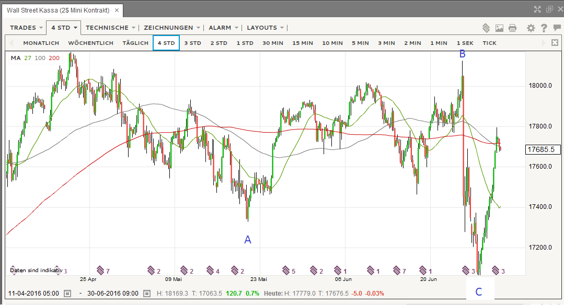
Task: Print the chart with printer icon
Action: (x=512, y=28)
